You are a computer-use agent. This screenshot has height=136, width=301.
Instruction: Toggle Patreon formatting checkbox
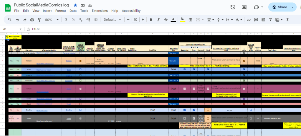pos(81,61)
